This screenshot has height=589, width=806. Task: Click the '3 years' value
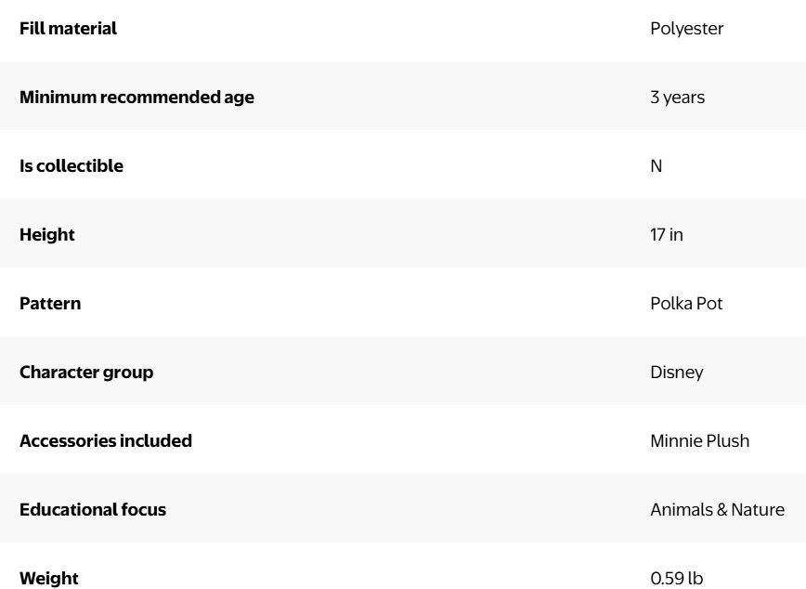coord(677,98)
